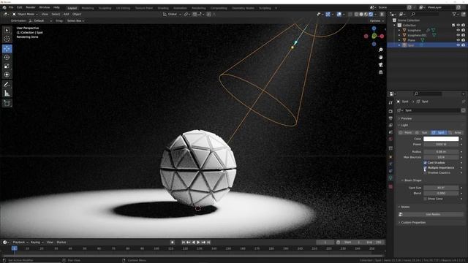This screenshot has height=263, width=468.
Task: Expand the Custom Properties panel
Action: 413,222
